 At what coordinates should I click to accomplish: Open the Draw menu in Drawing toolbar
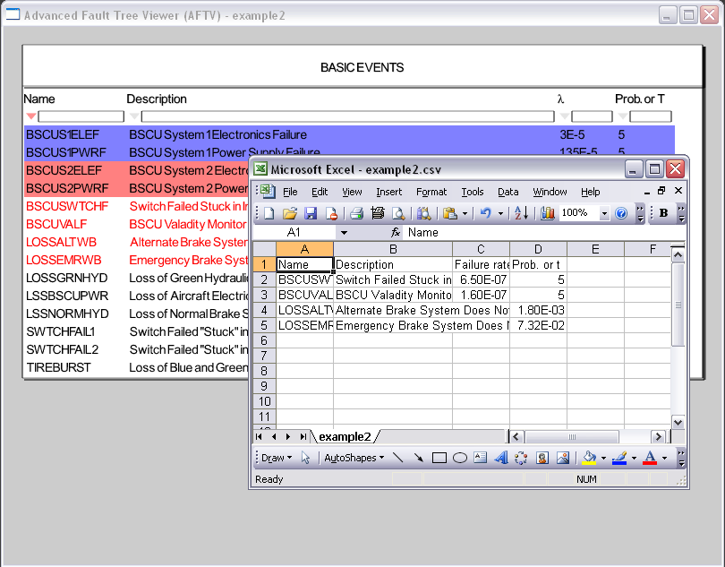(277, 458)
